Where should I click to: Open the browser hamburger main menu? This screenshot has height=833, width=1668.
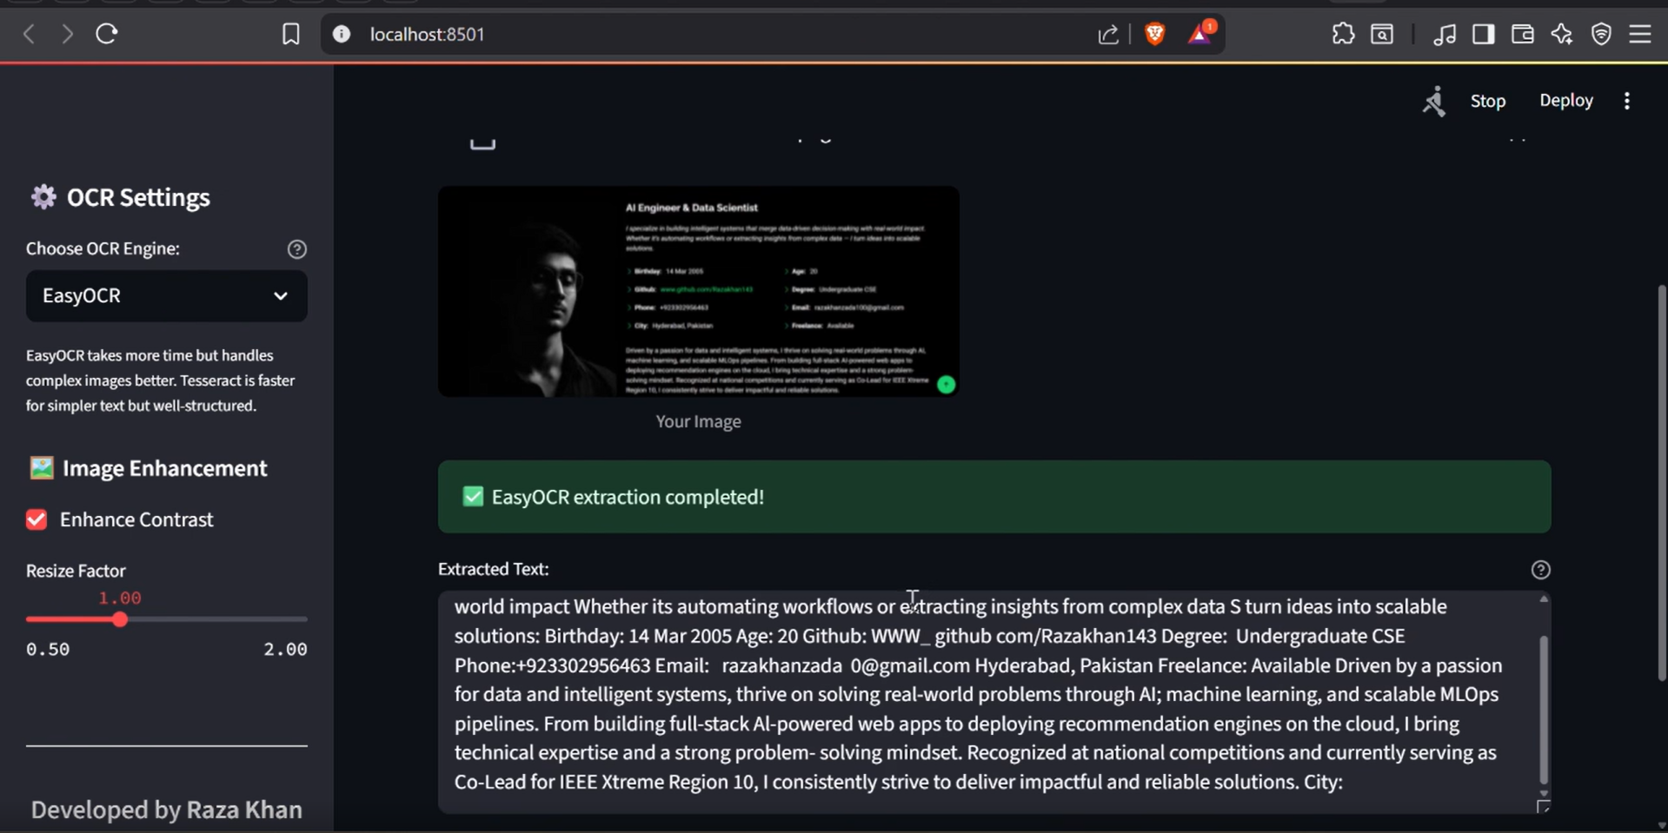tap(1640, 34)
